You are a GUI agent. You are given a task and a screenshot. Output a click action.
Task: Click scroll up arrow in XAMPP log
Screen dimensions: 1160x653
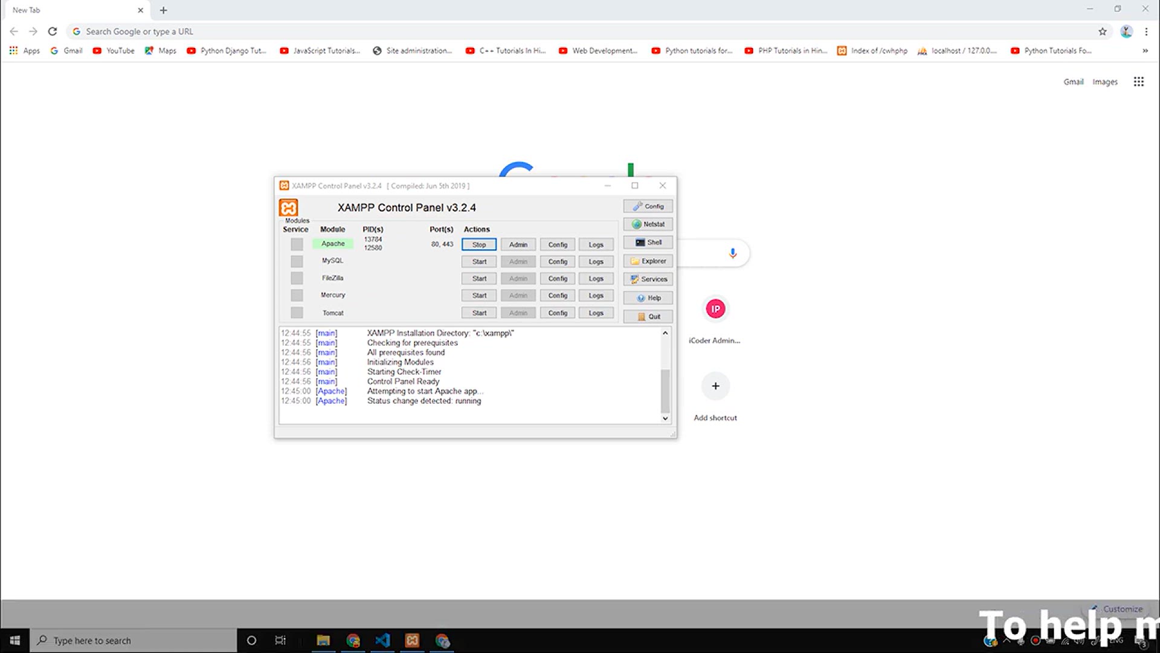665,333
